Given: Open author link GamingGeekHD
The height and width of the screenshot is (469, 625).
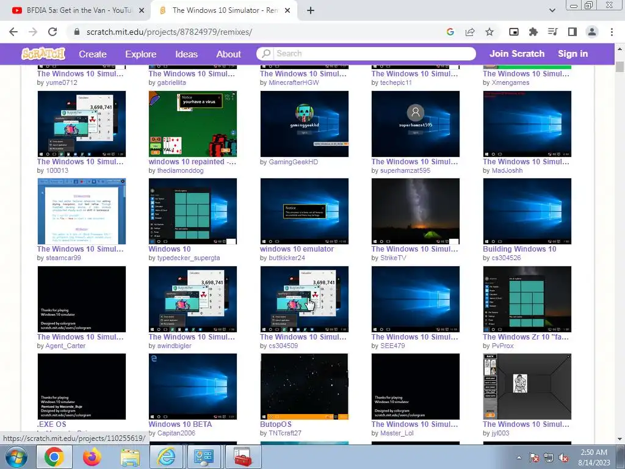Looking at the screenshot, I should coord(294,162).
